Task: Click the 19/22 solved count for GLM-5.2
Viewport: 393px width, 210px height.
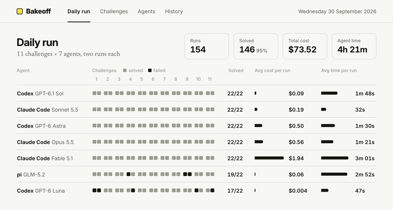Action: click(x=235, y=175)
